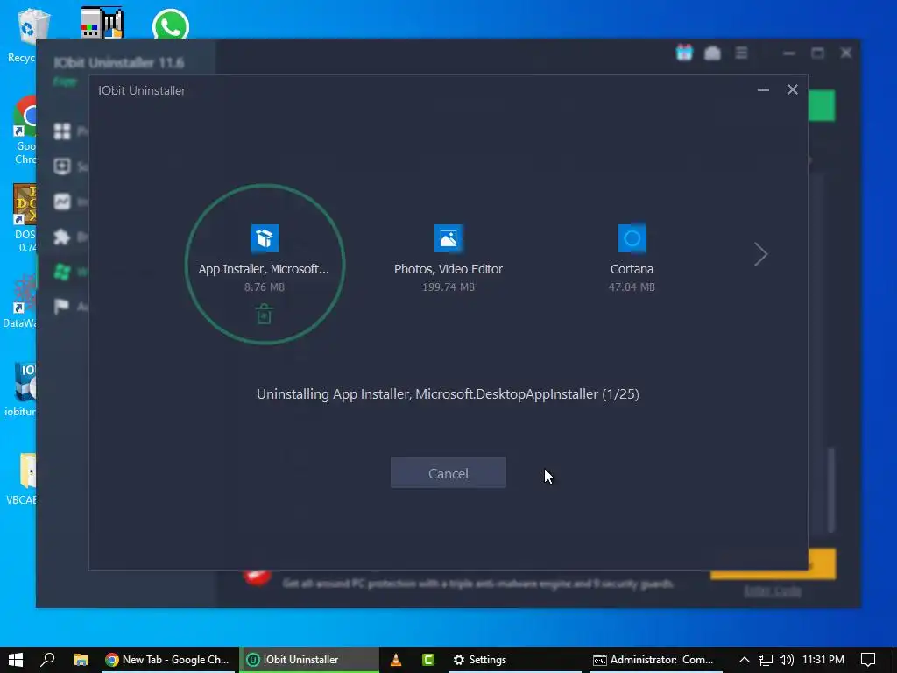Image resolution: width=897 pixels, height=673 pixels.
Task: Click the main window vertical scrollbar
Action: click(830, 491)
